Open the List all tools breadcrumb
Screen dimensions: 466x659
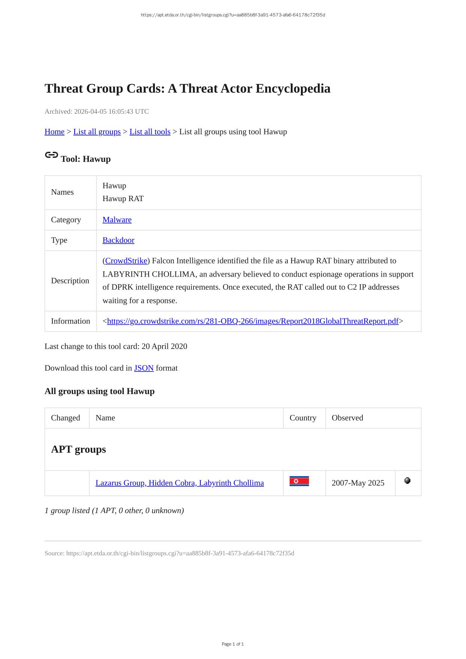pyautogui.click(x=150, y=132)
